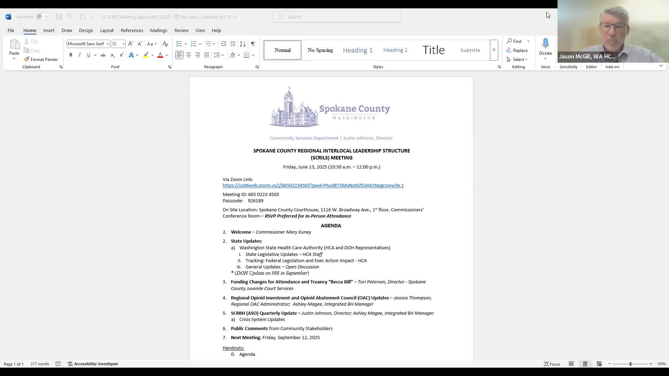
Task: Switch to the Layout tab
Action: click(107, 30)
